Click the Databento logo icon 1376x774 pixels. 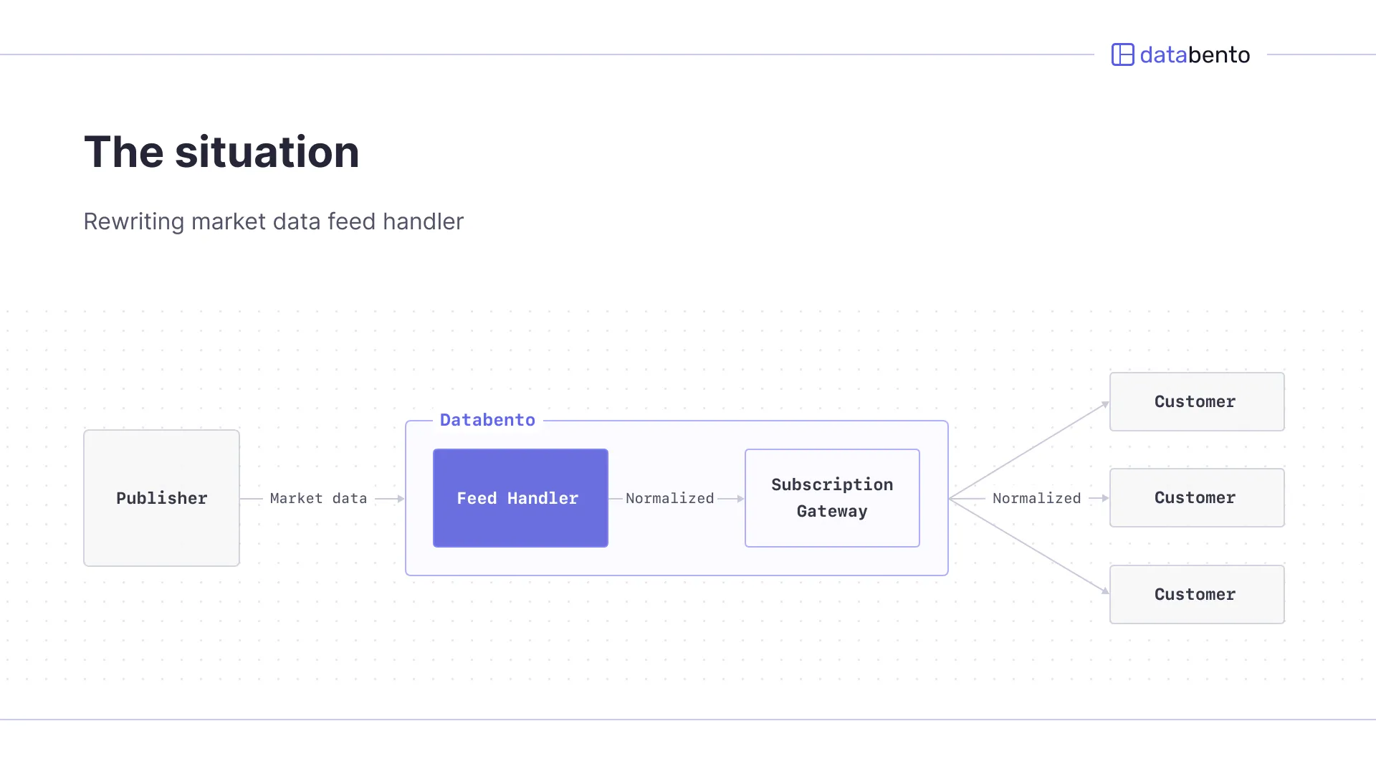[x=1122, y=54]
